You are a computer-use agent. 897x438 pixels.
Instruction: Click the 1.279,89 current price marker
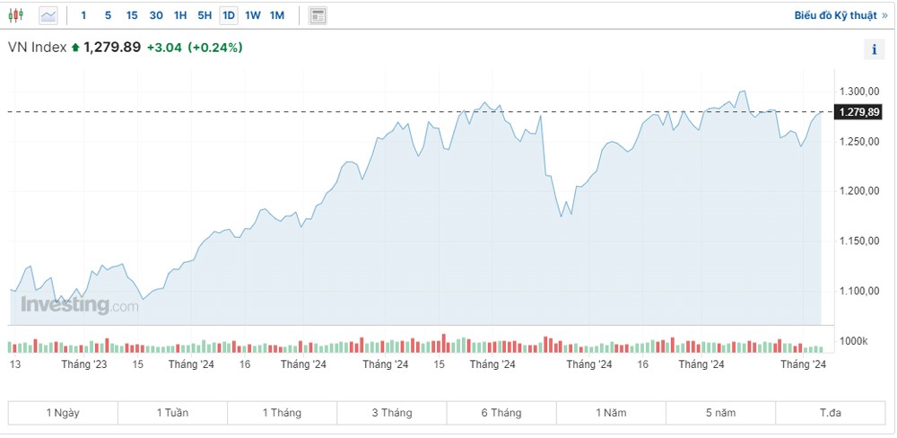(858, 111)
